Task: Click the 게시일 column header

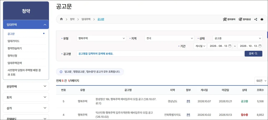Action: 204,90
